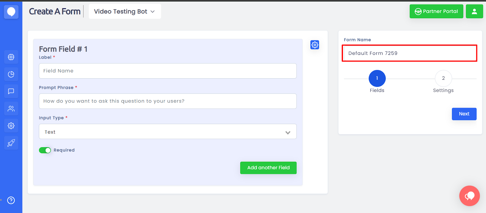Open the pie chart analytics icon
The image size is (486, 213).
coord(11,74)
